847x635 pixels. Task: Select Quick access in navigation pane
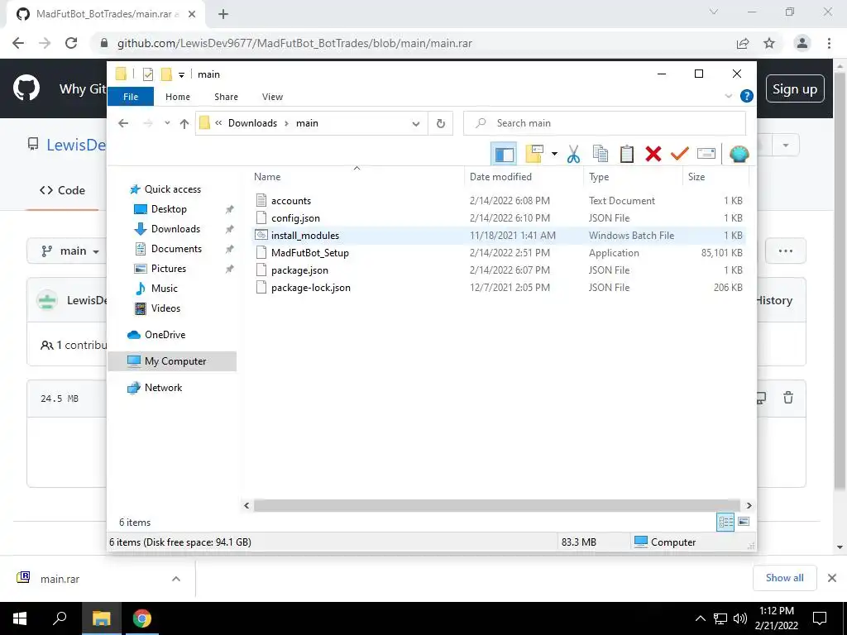coord(172,189)
